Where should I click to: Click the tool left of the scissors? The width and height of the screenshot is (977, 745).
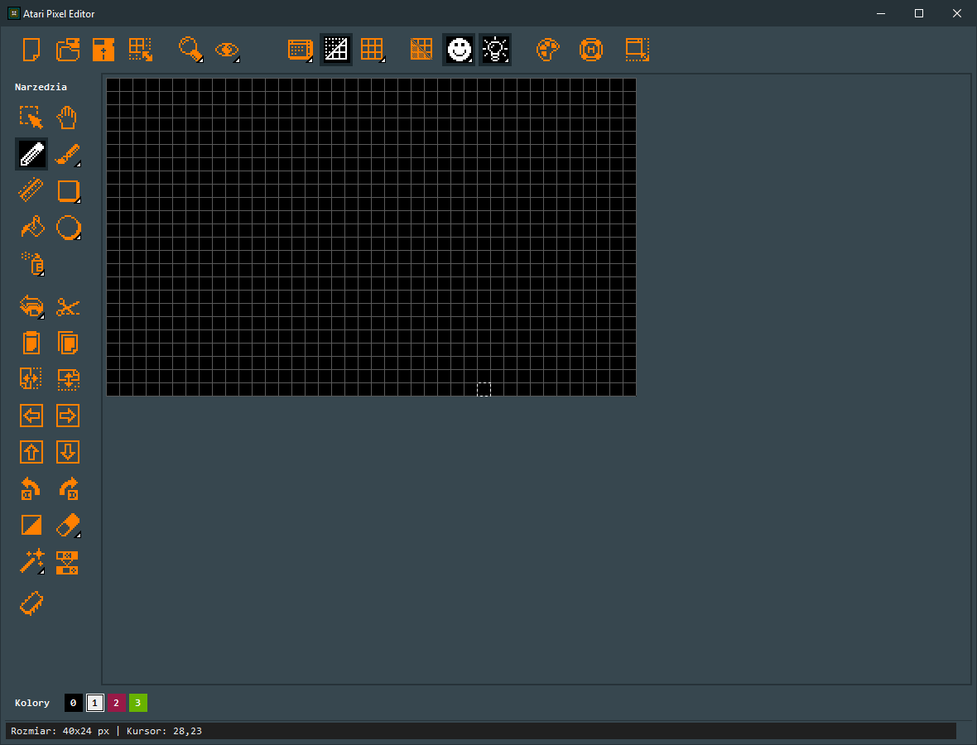(31, 306)
